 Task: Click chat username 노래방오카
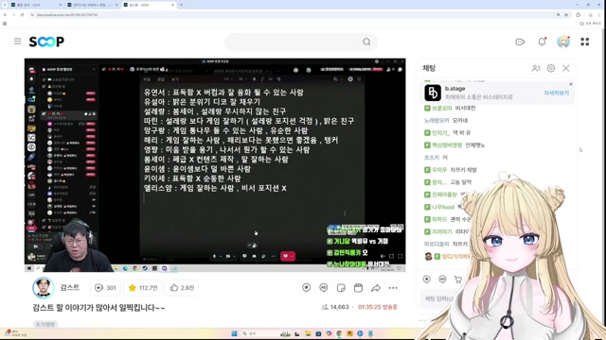coord(437,120)
